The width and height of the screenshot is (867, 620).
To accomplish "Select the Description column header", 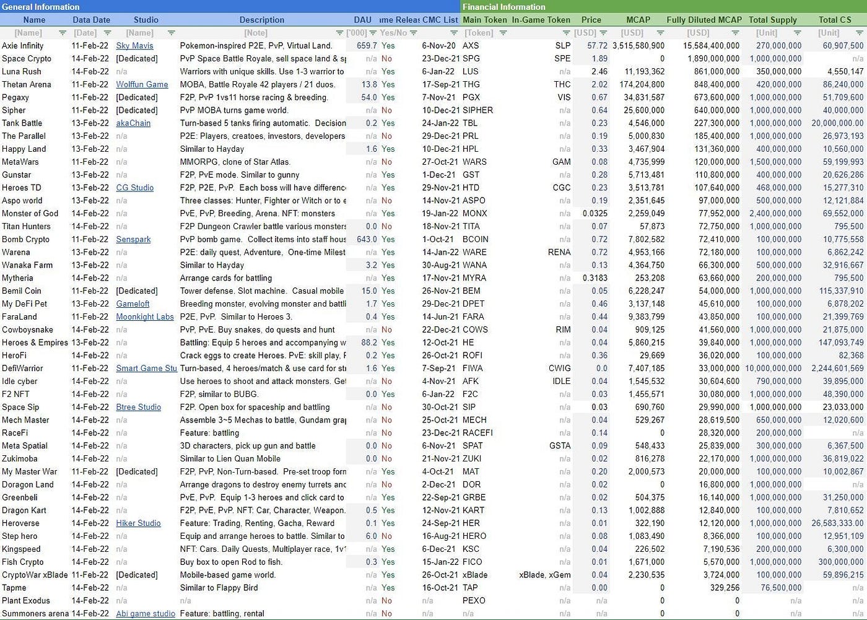I will pos(262,20).
